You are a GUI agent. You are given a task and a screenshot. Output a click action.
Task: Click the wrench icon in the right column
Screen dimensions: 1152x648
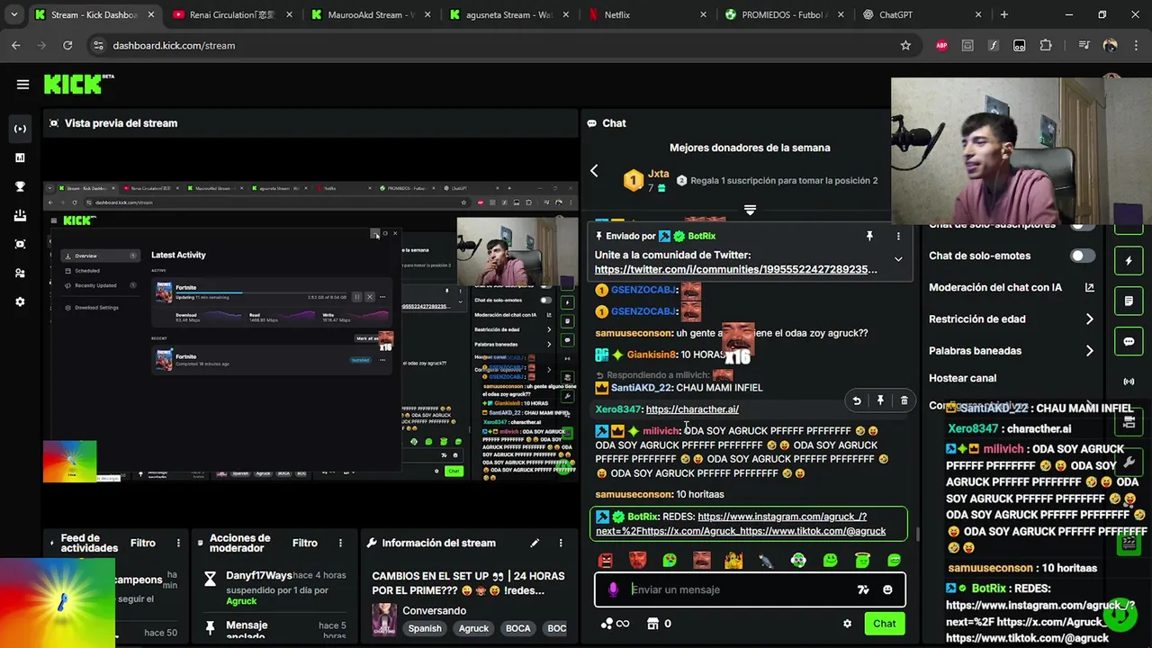pos(1130,463)
